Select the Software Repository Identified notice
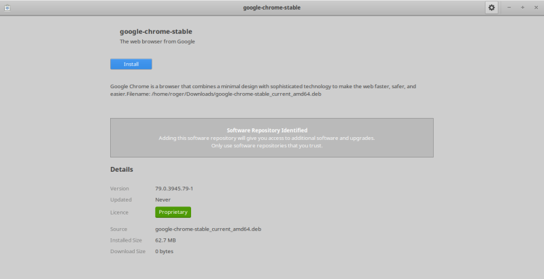 [271, 138]
